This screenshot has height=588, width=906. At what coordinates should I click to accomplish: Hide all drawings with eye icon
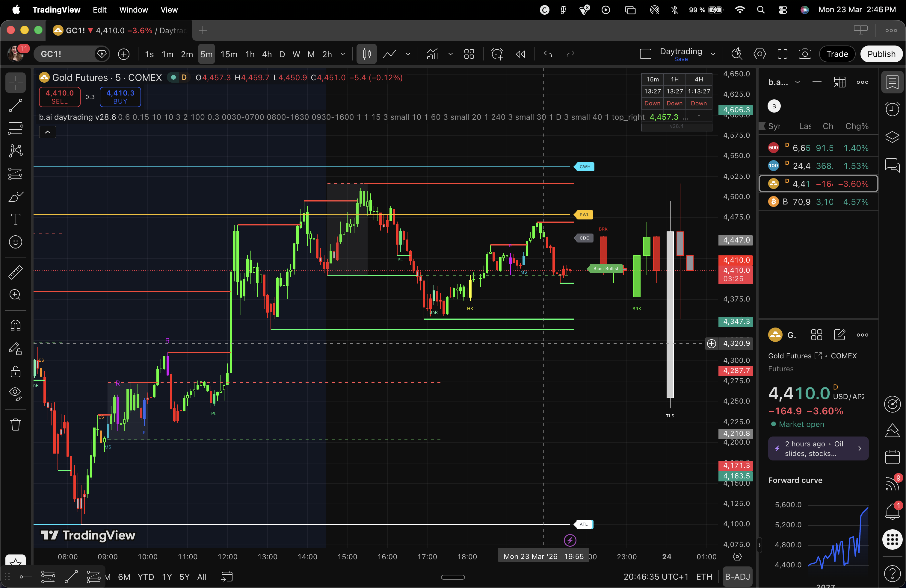click(16, 394)
